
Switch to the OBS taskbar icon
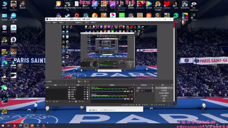coord(26,125)
